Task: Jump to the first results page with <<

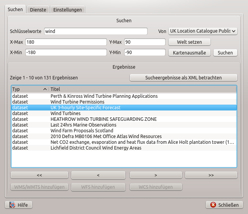Action: tap(39, 175)
